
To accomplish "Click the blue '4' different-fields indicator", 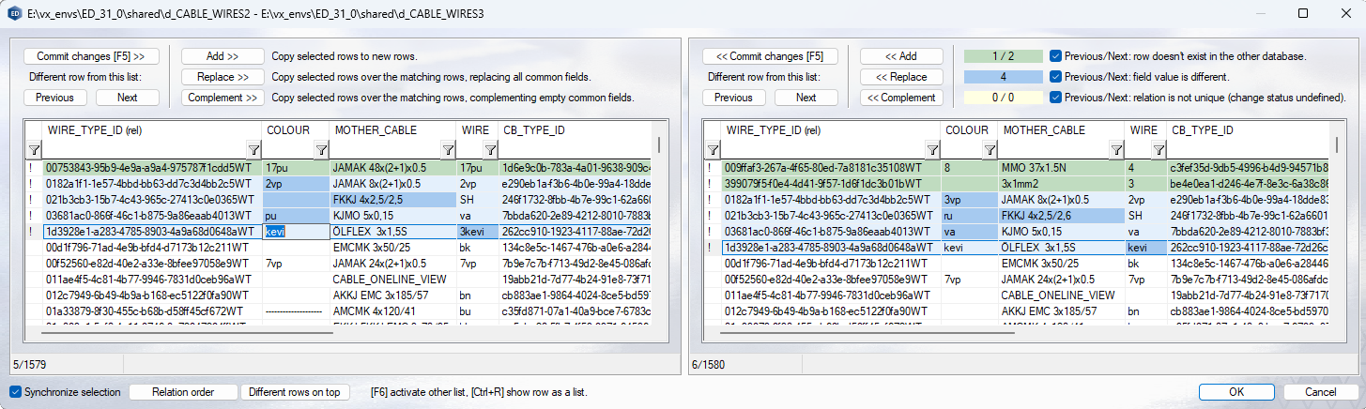I will click(x=1003, y=77).
